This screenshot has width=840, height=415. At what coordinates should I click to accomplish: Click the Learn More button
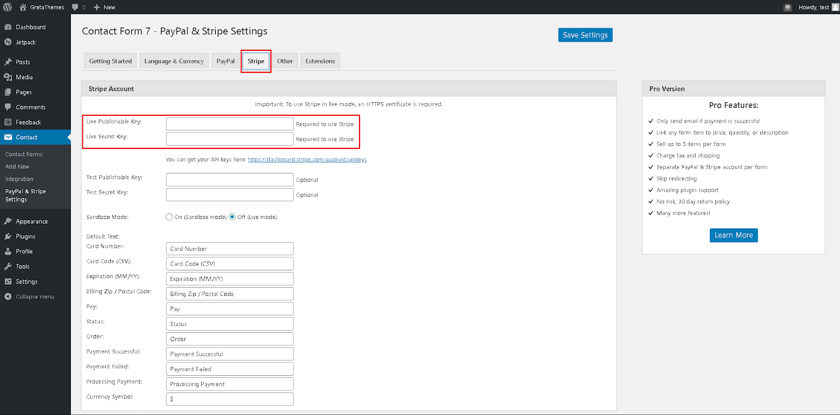[733, 235]
